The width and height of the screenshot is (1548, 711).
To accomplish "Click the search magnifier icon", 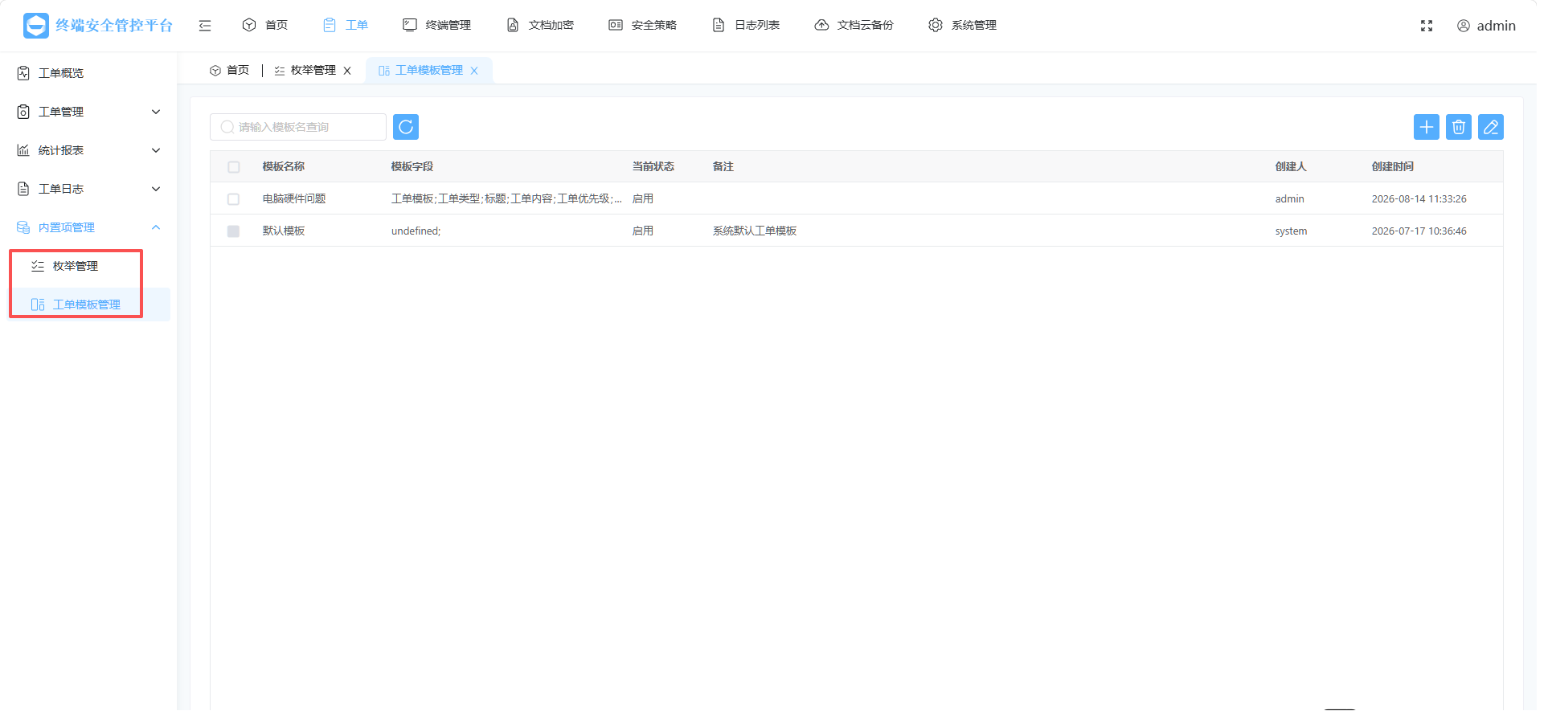I will pyautogui.click(x=227, y=127).
